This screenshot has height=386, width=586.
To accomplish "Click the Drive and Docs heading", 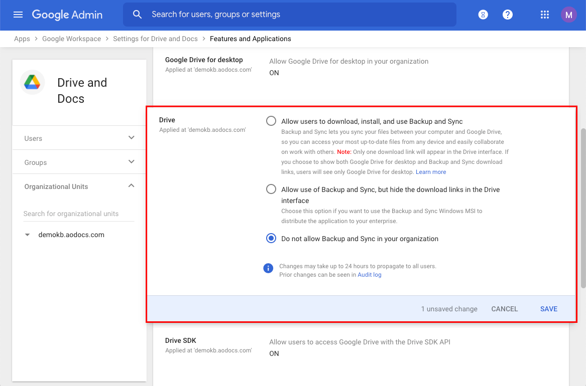I will [82, 91].
